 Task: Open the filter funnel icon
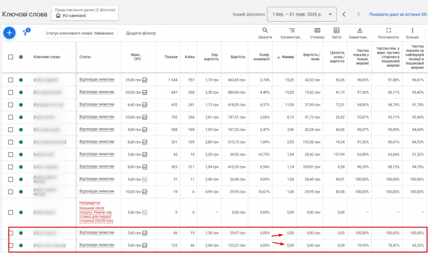click(x=26, y=33)
